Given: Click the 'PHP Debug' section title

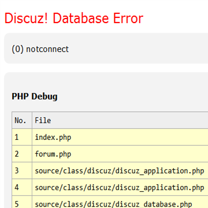Looking at the screenshot, I should (35, 96).
